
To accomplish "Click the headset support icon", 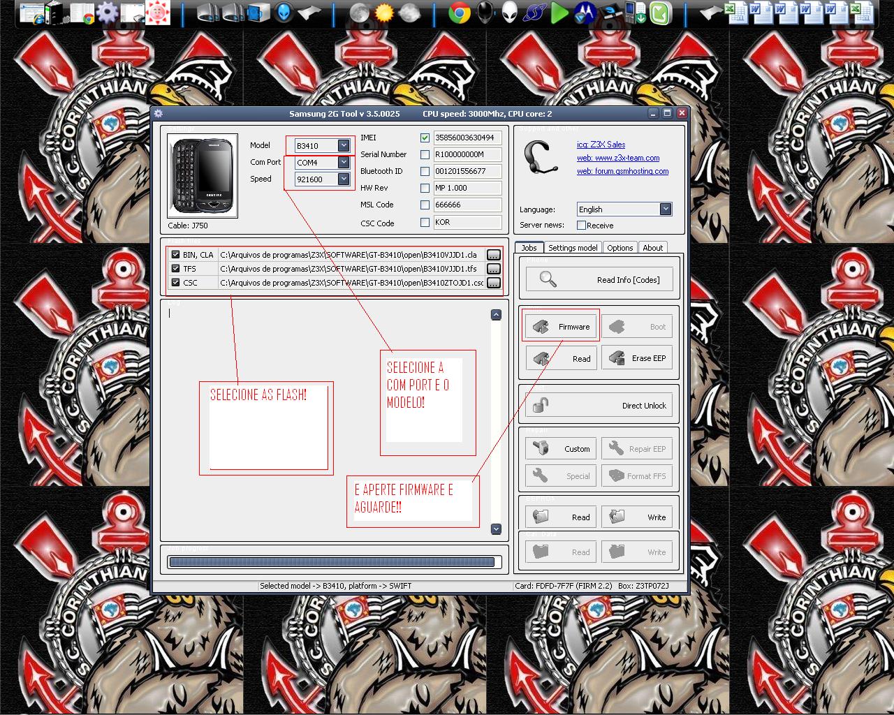I will [x=541, y=159].
